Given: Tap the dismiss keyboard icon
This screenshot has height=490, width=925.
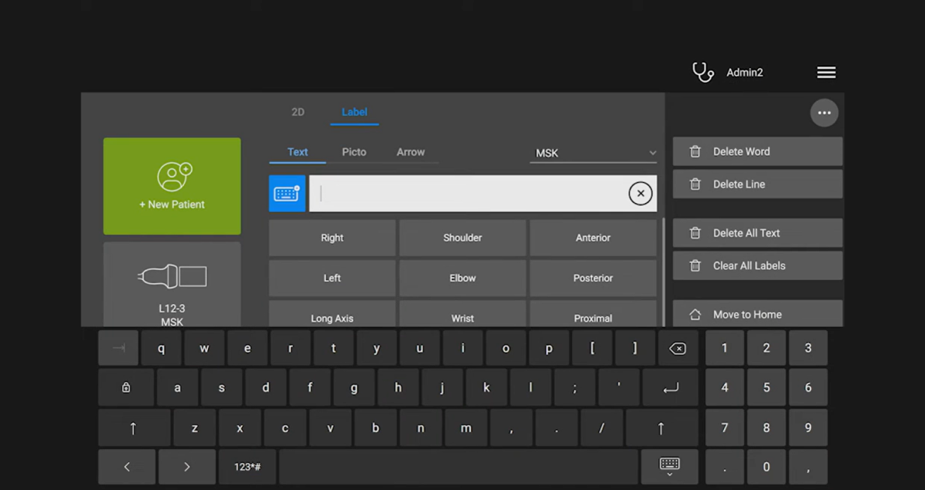Looking at the screenshot, I should pos(669,466).
